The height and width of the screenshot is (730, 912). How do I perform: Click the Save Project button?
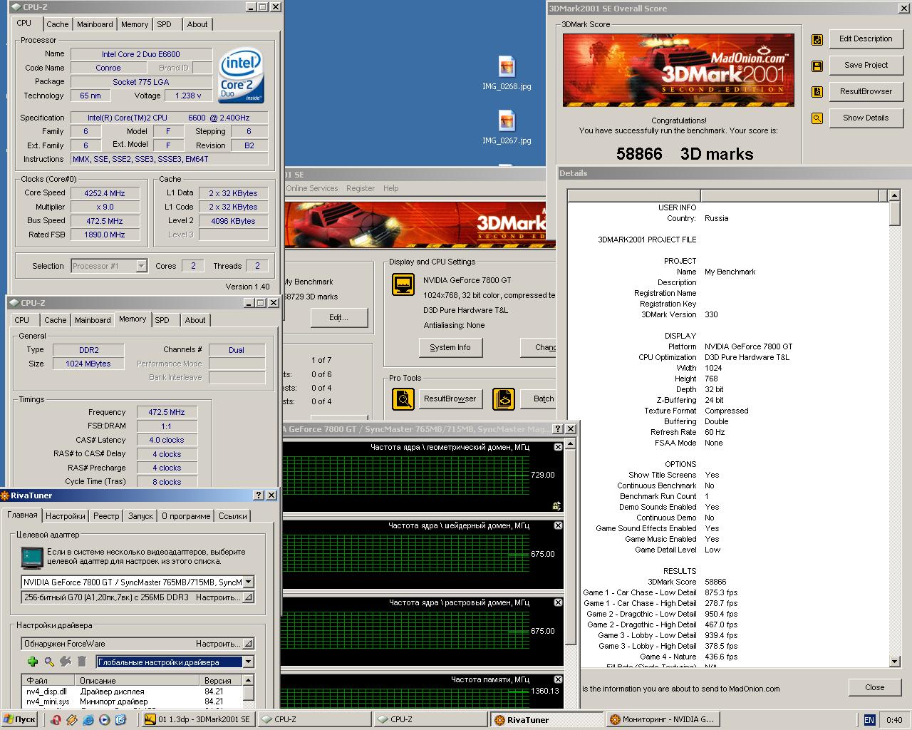pyautogui.click(x=866, y=66)
